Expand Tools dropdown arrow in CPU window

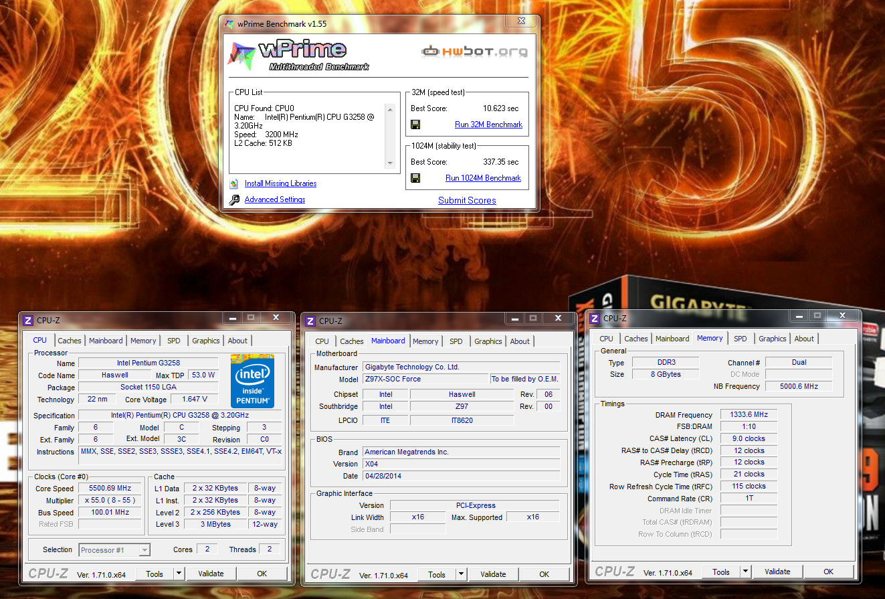pos(179,574)
